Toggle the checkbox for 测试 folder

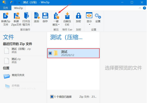point(50,53)
